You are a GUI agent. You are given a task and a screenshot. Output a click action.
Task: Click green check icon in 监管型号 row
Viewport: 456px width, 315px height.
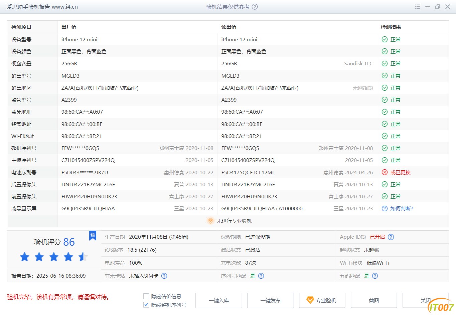point(385,100)
